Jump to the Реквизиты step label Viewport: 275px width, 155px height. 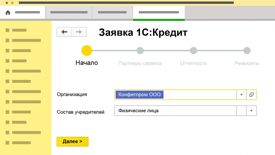pyautogui.click(x=247, y=63)
